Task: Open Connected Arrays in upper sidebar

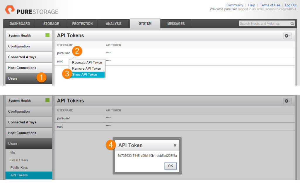Action: tap(29, 57)
